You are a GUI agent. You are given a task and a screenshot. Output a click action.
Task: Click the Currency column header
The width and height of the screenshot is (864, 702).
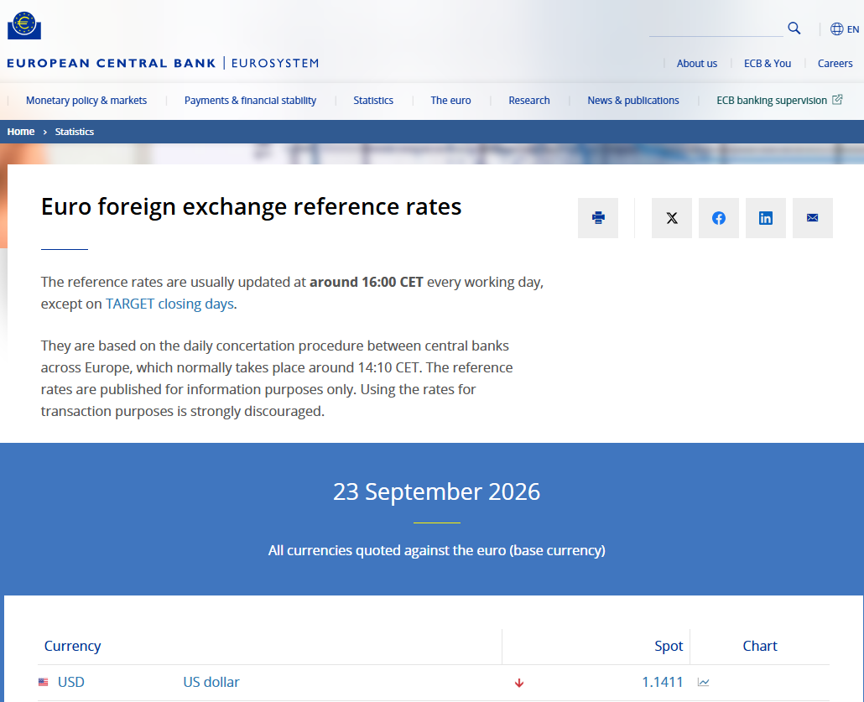[x=72, y=646]
